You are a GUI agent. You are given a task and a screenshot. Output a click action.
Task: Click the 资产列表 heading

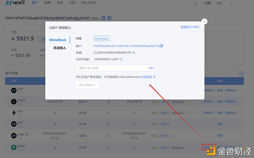[x=11, y=73]
